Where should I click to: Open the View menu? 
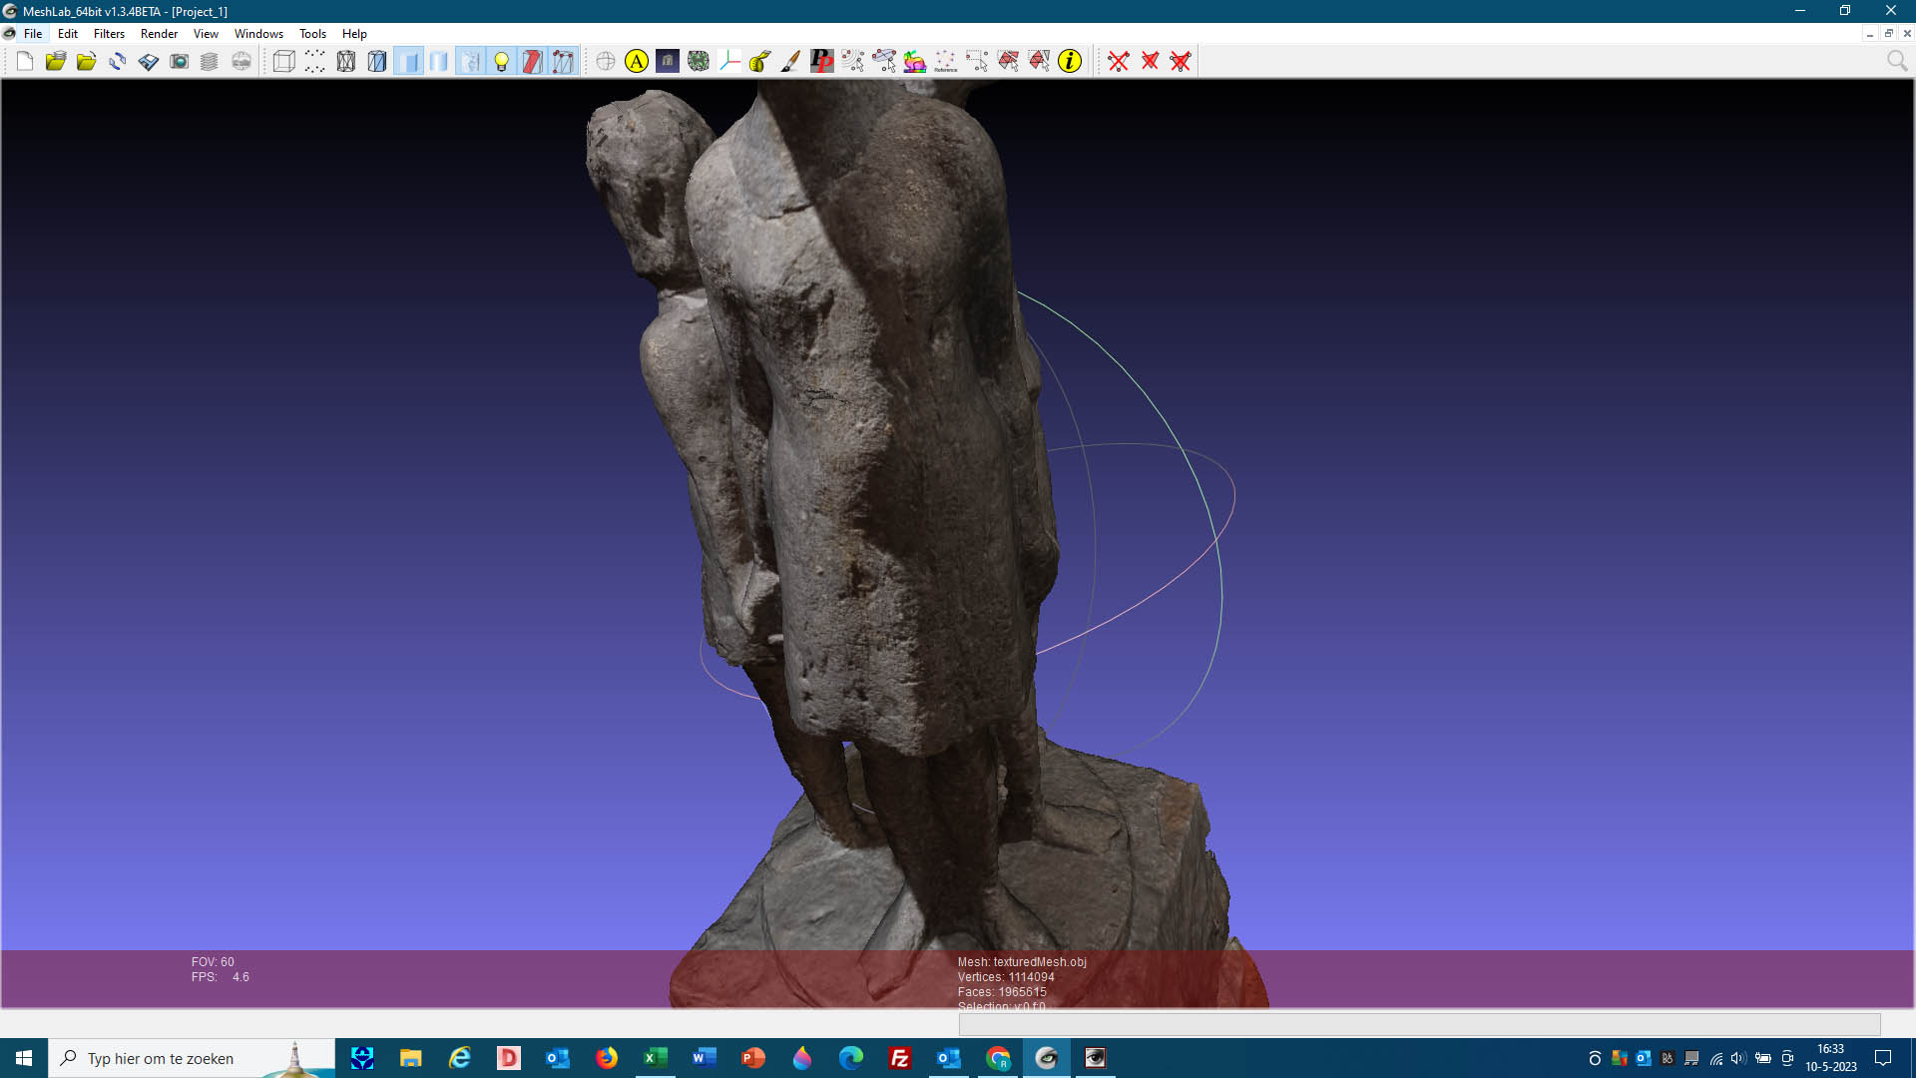click(206, 34)
